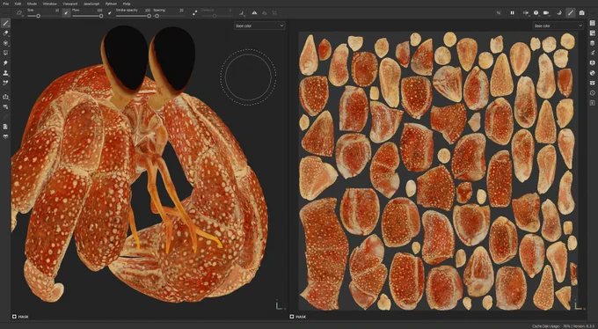Toggle the symmetry icon in top toolbar
The height and width of the screenshot is (329, 598).
tap(254, 13)
